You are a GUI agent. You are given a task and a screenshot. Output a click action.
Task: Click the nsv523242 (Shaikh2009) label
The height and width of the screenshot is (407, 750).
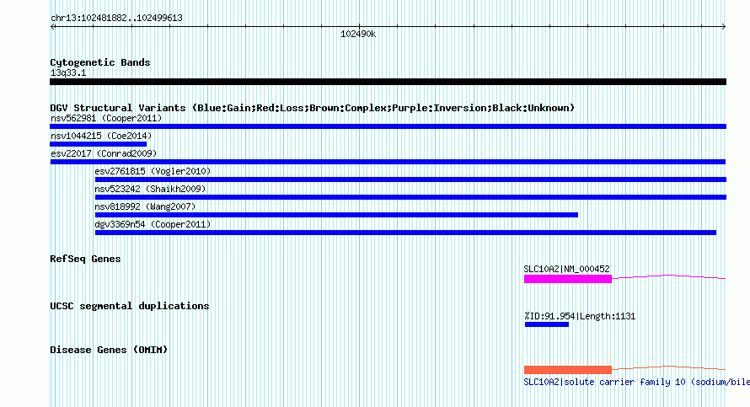[x=150, y=189]
